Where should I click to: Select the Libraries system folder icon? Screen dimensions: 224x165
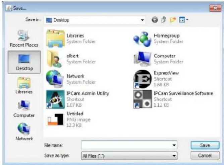pyautogui.click(x=55, y=38)
